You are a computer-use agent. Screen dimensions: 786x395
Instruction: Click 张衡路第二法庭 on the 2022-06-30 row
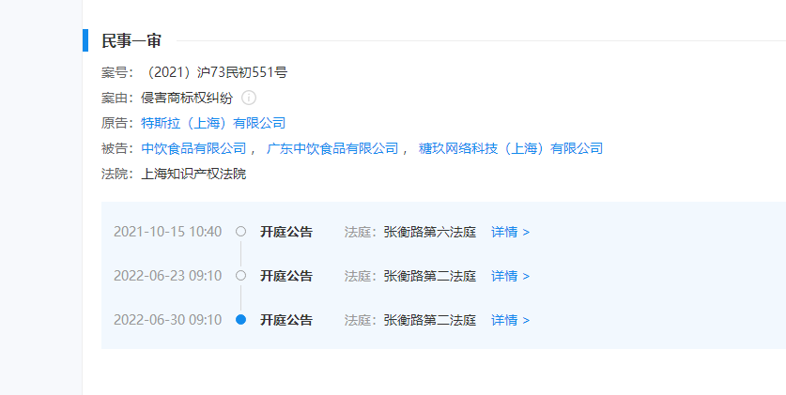430,320
